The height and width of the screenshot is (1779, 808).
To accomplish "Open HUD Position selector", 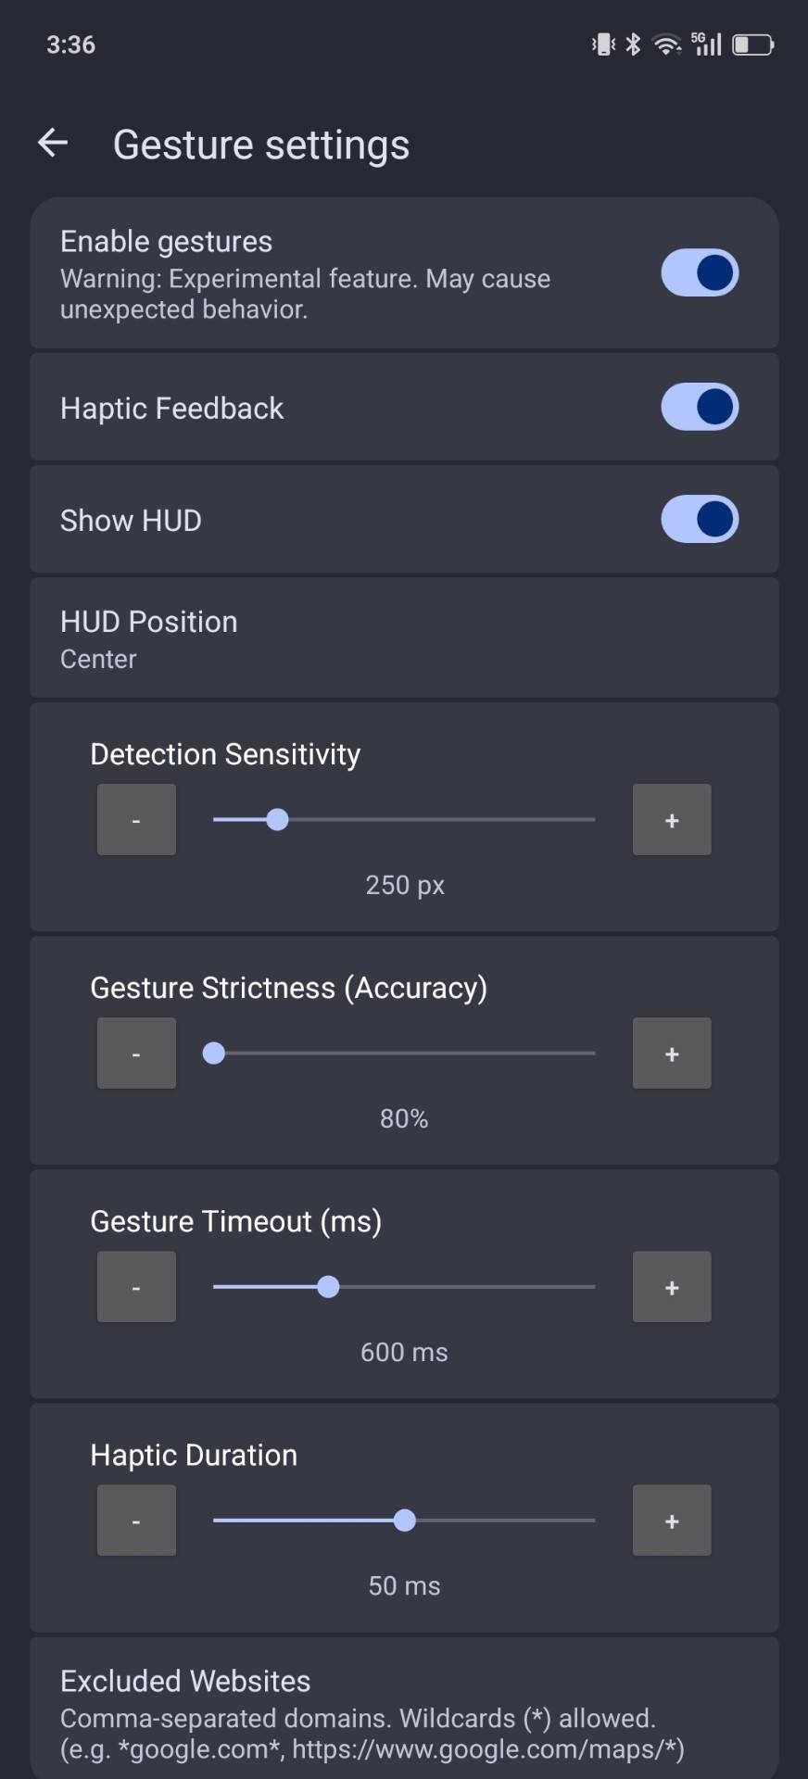I will pyautogui.click(x=404, y=638).
